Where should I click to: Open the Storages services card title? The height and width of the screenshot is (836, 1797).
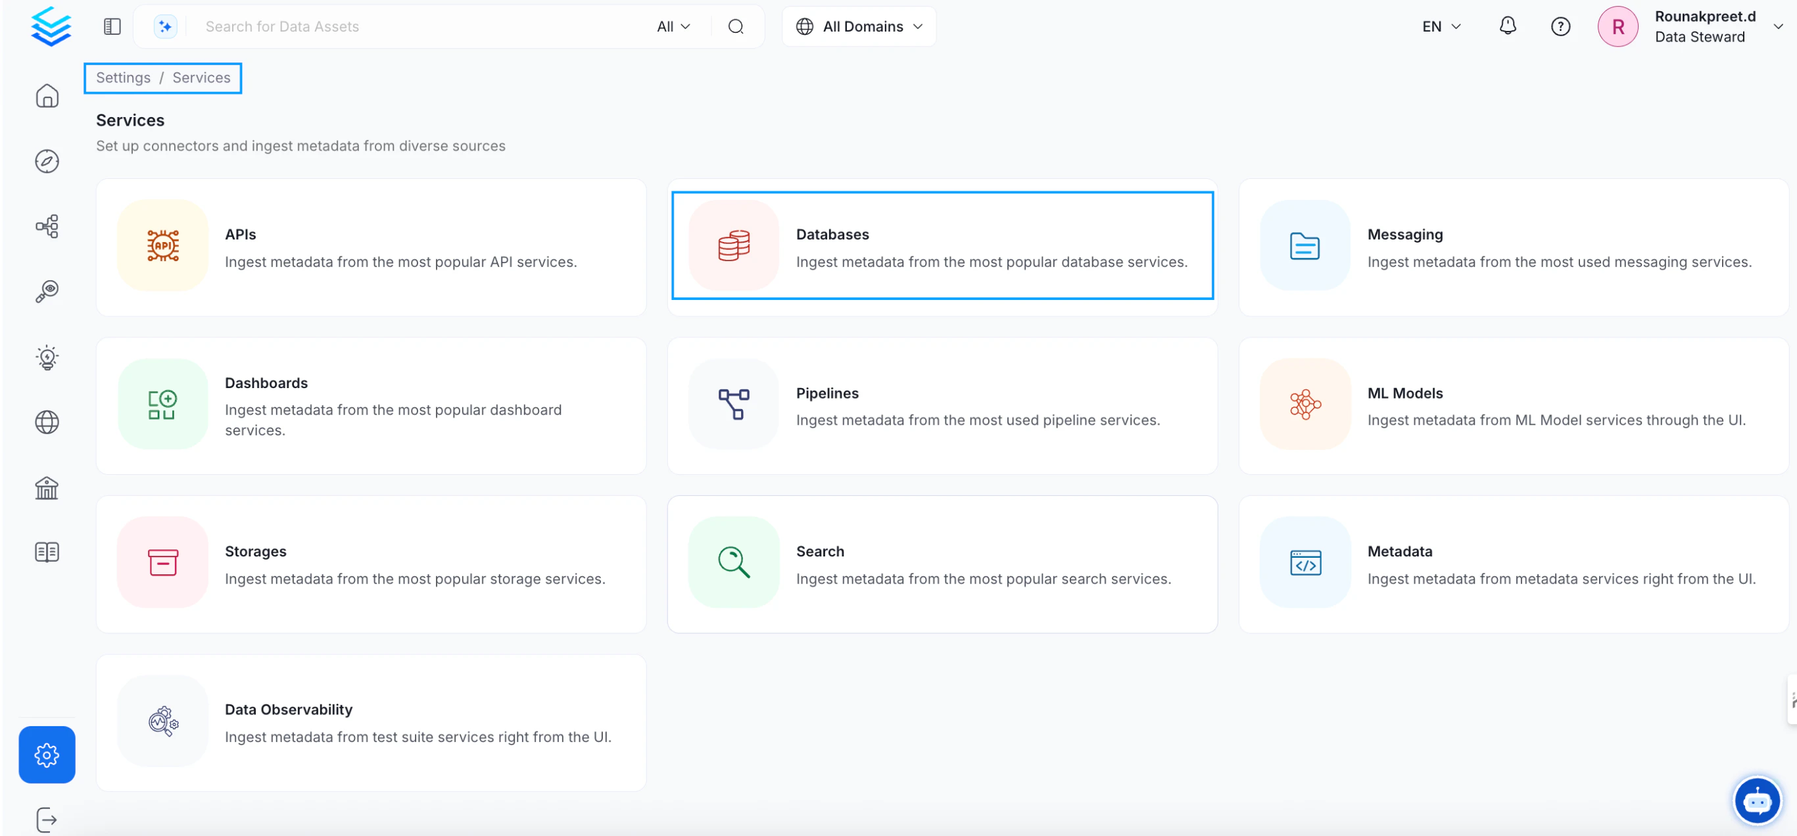click(x=255, y=551)
